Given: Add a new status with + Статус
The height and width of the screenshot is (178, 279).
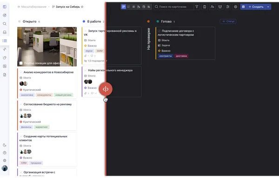Looking at the screenshot, I should (228, 21).
